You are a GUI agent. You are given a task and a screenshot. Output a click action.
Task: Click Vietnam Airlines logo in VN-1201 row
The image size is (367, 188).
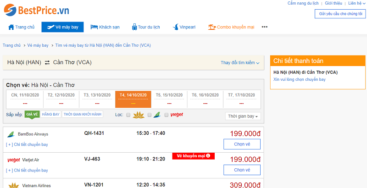pyautogui.click(x=14, y=185)
